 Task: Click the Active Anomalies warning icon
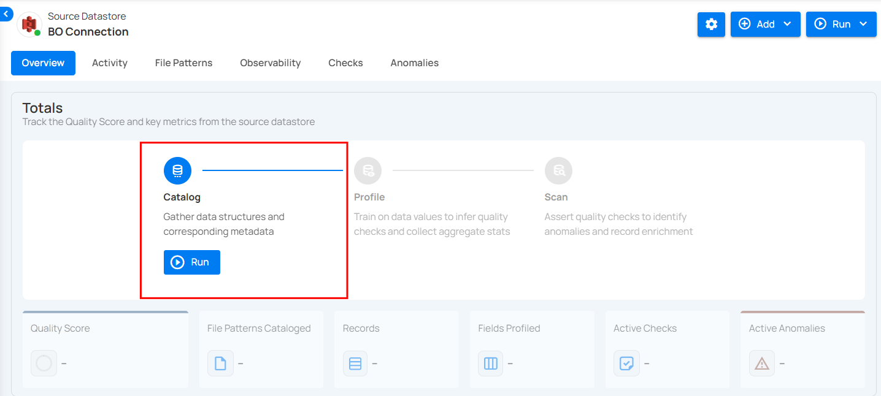click(x=761, y=364)
